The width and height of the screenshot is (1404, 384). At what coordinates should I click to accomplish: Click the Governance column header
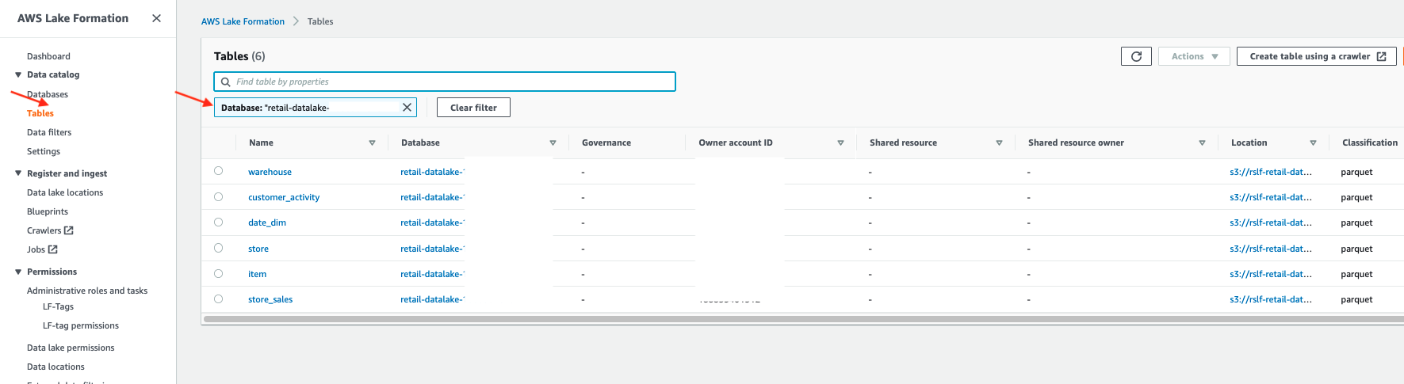[606, 143]
